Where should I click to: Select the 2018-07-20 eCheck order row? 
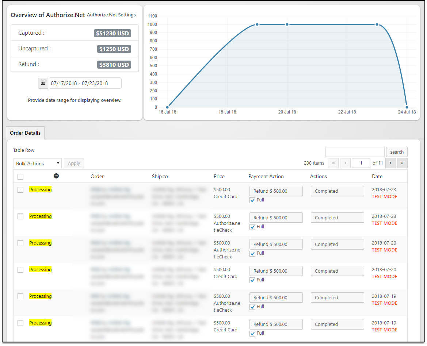[x=20, y=243]
